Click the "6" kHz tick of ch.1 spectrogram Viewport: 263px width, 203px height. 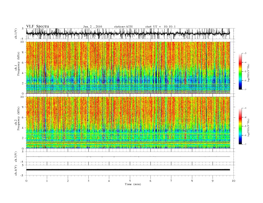(x=23, y=63)
